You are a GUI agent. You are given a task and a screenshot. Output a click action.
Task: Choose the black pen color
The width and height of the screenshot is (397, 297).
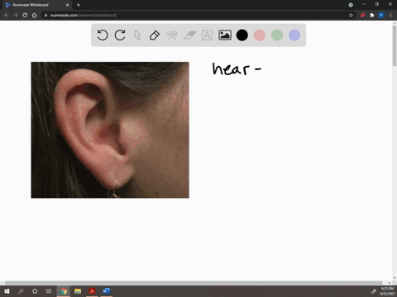[x=242, y=35]
